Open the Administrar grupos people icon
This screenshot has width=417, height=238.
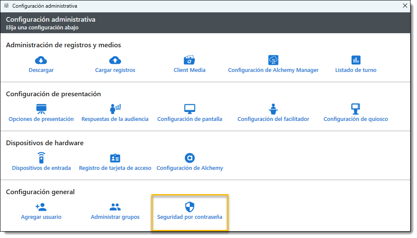coord(115,207)
